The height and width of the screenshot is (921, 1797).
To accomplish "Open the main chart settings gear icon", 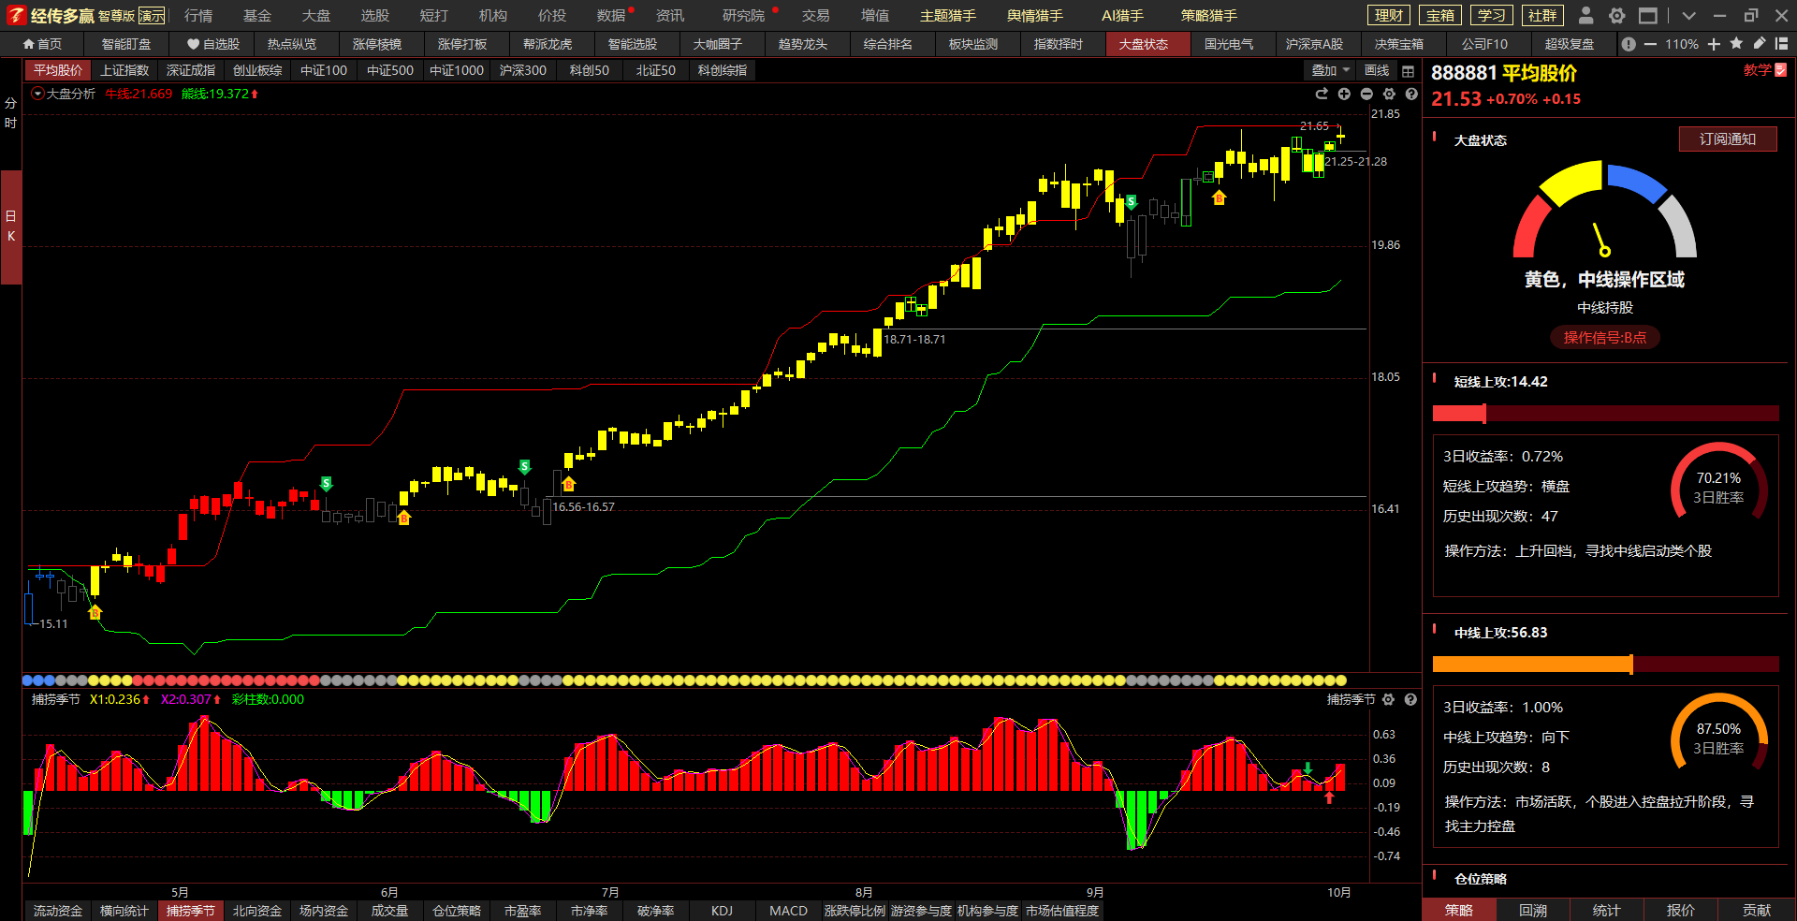I will (x=1389, y=94).
